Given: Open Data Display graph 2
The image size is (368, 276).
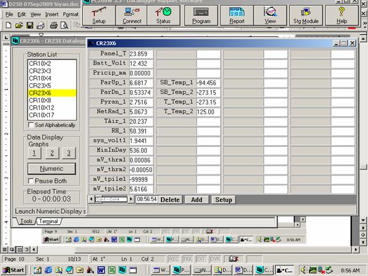Looking at the screenshot, I should (52, 153).
